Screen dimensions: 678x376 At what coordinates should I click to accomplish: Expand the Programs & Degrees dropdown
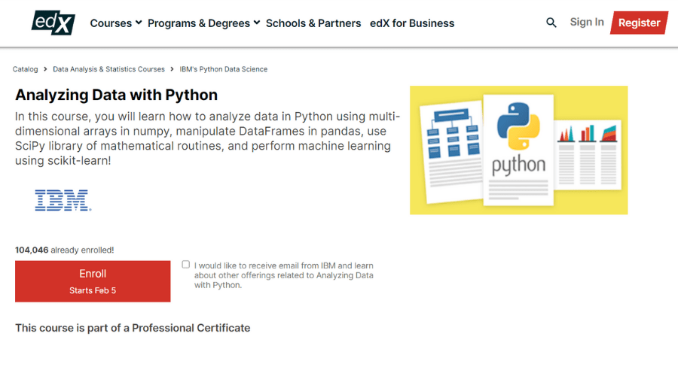(203, 23)
